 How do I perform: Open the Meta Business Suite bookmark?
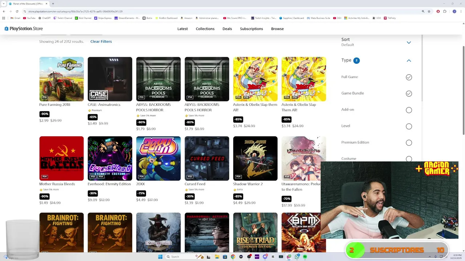(318, 18)
